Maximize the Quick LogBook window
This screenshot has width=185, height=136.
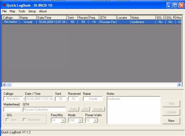175,5
